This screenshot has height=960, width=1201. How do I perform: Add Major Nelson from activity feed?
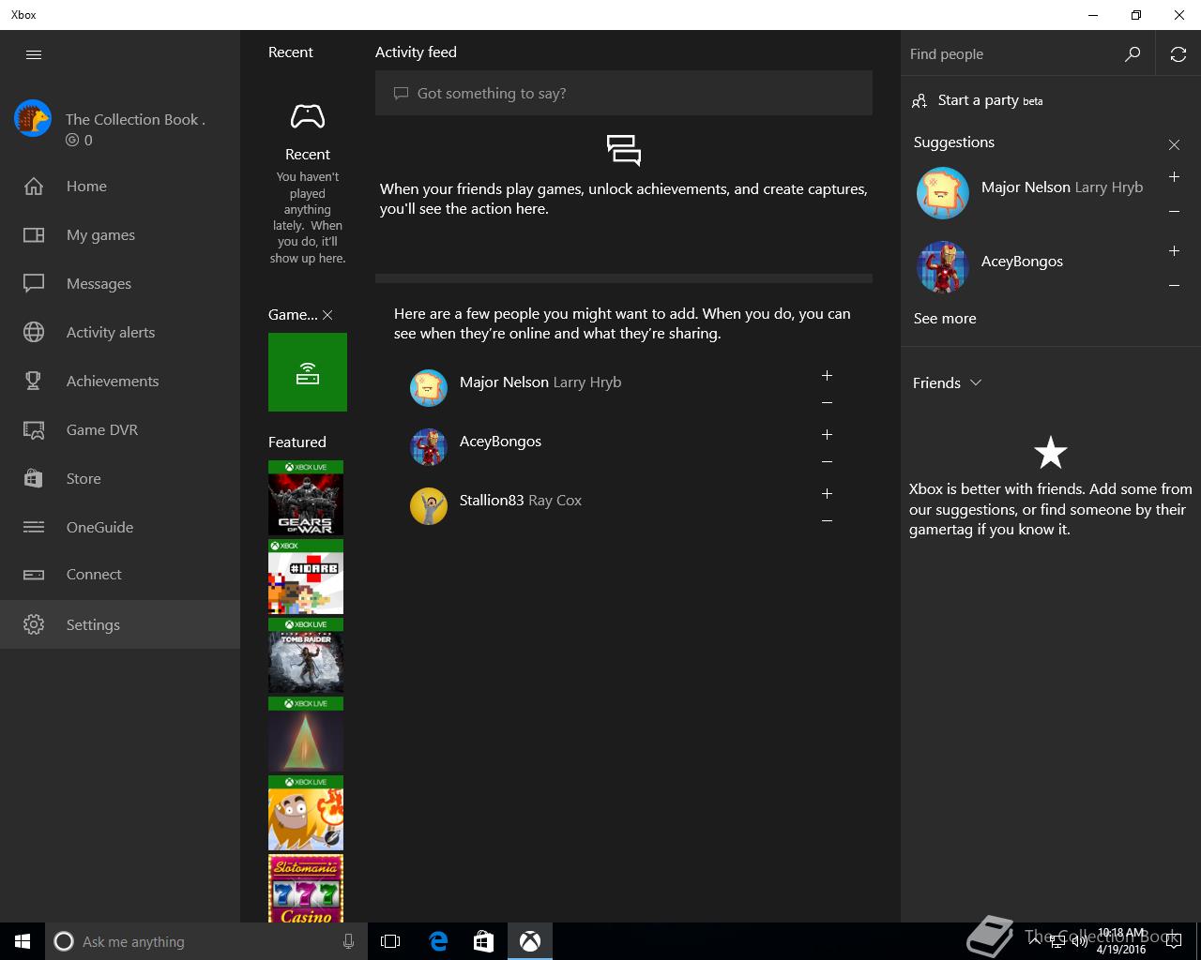827,376
